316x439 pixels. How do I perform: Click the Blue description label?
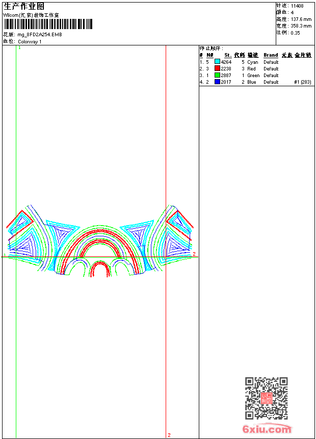252,82
